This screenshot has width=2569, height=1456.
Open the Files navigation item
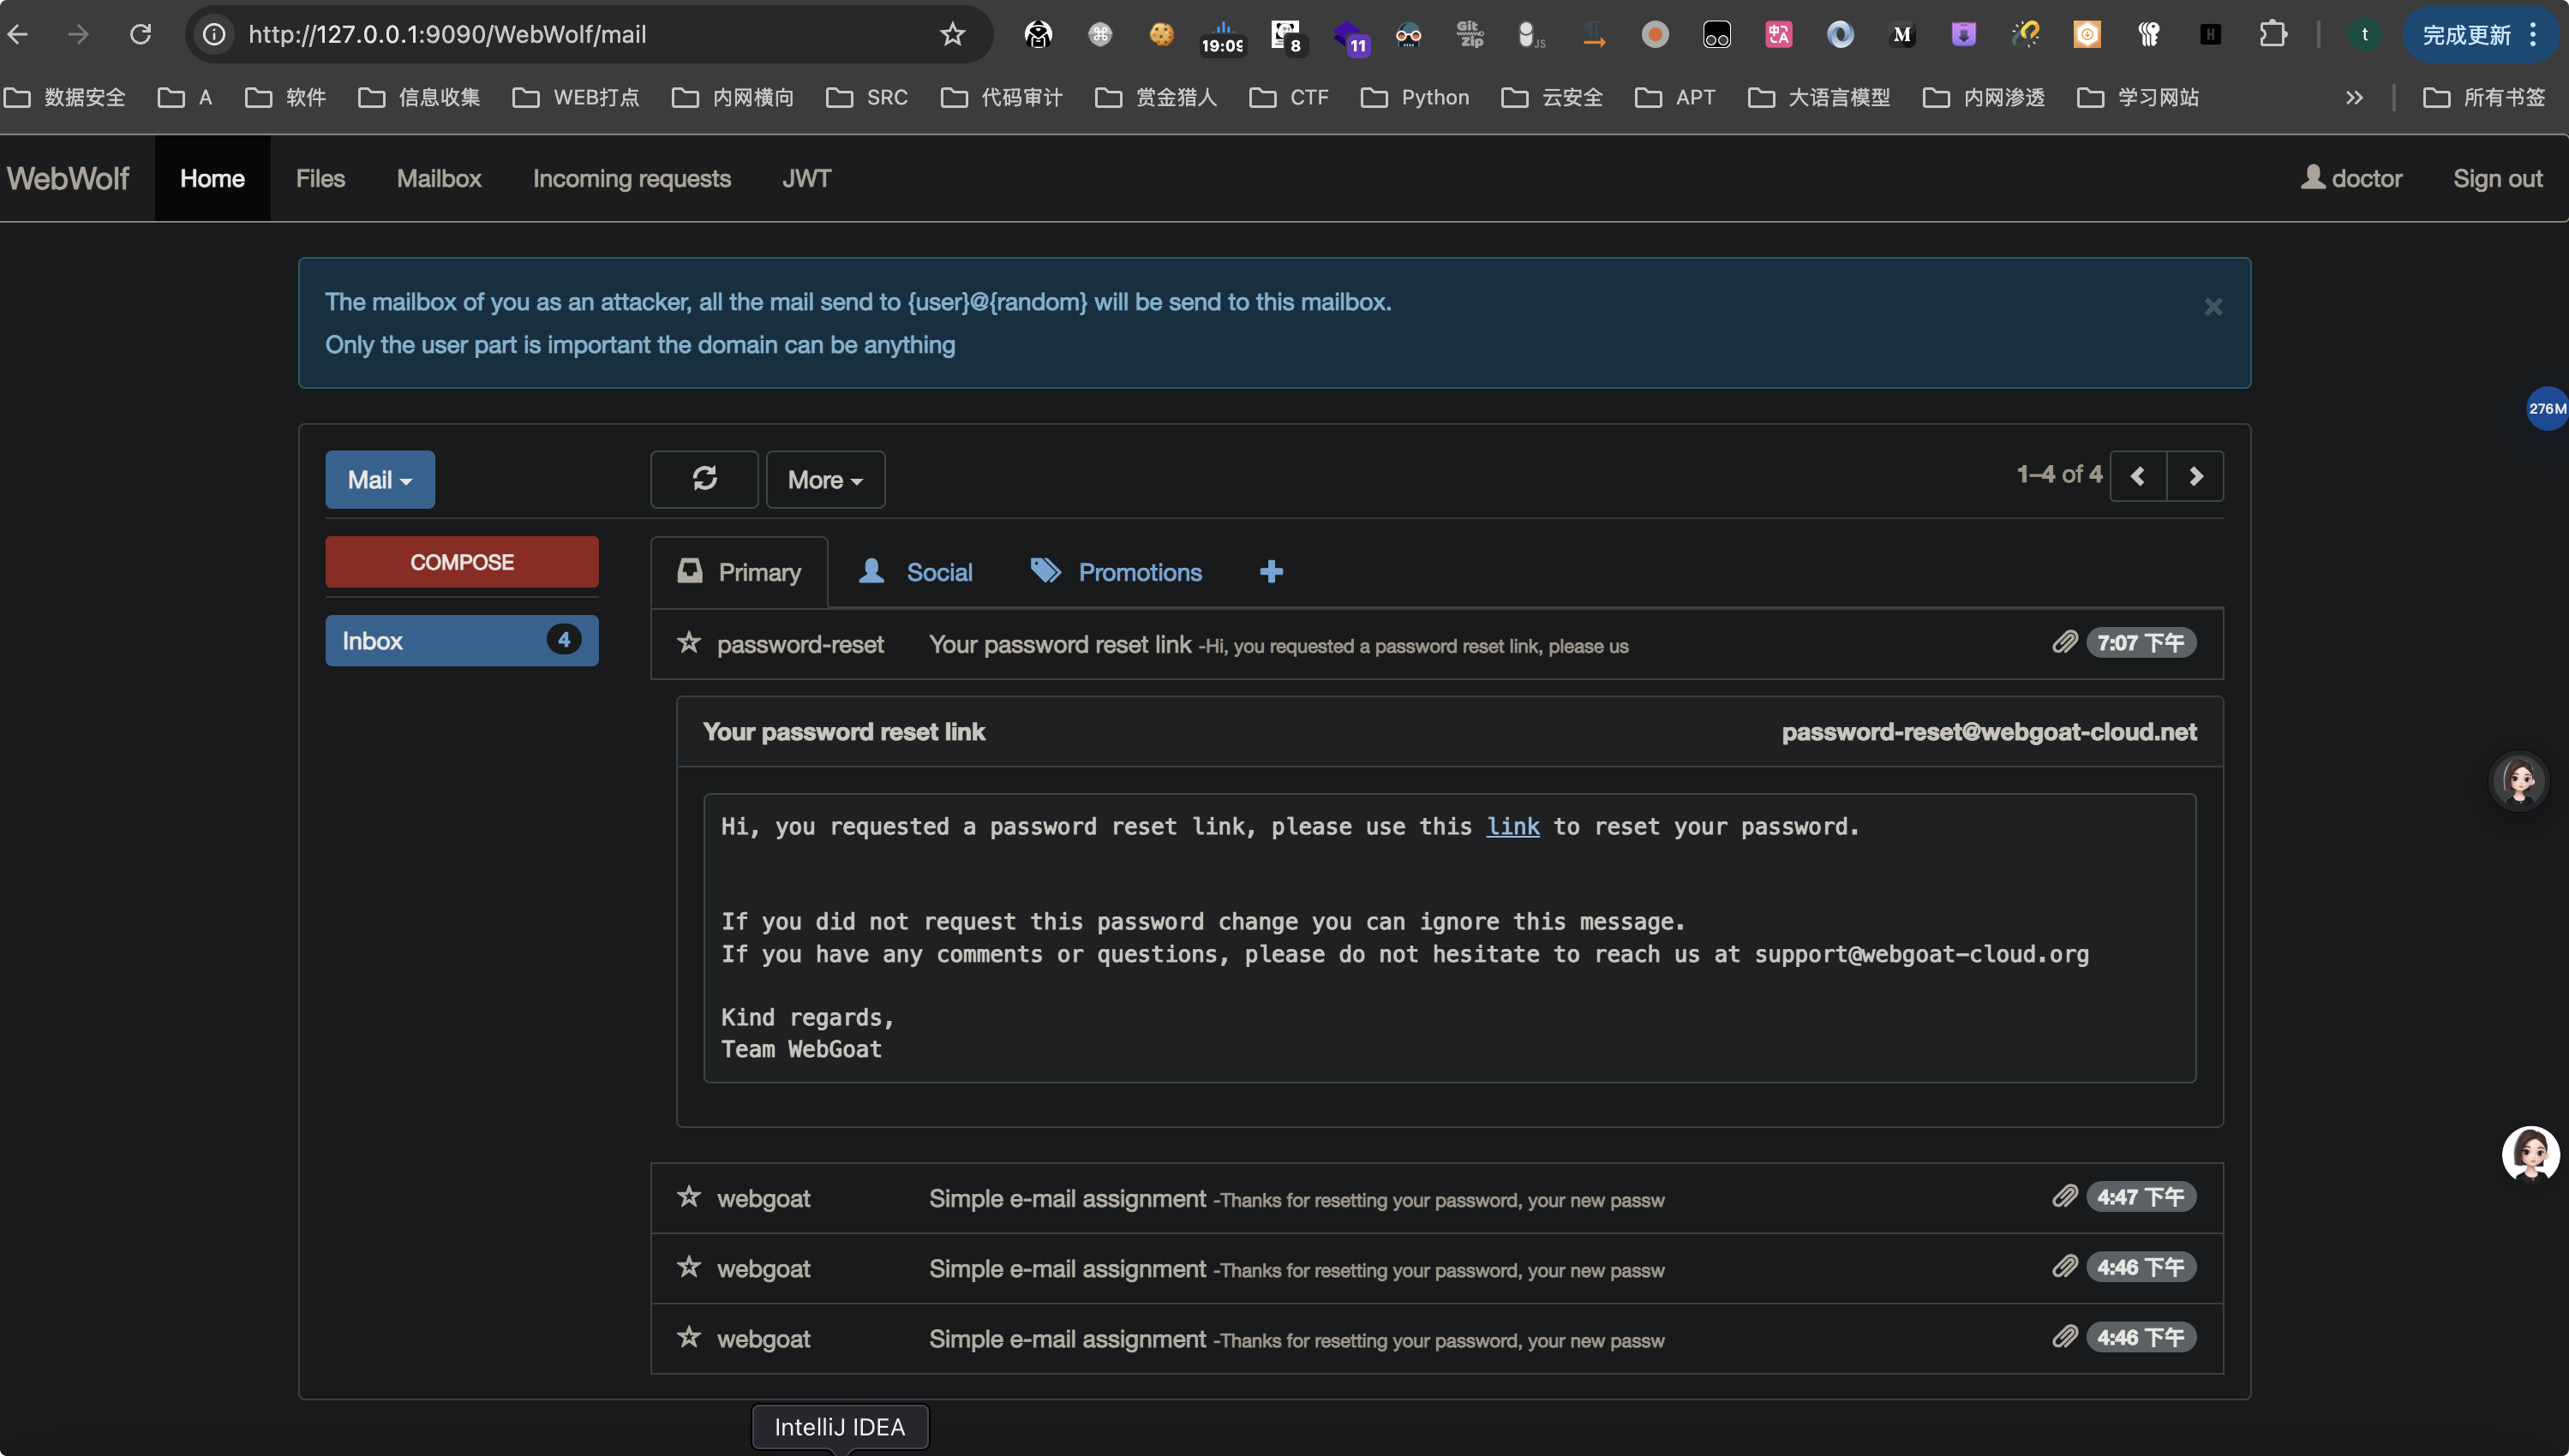320,178
